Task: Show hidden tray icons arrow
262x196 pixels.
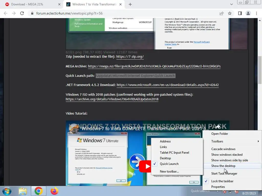Action: (x=217, y=191)
